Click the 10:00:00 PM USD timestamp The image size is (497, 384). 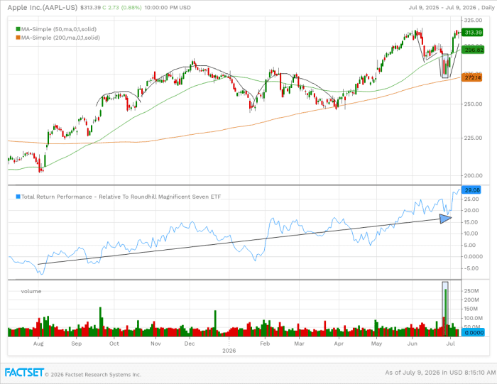click(168, 8)
